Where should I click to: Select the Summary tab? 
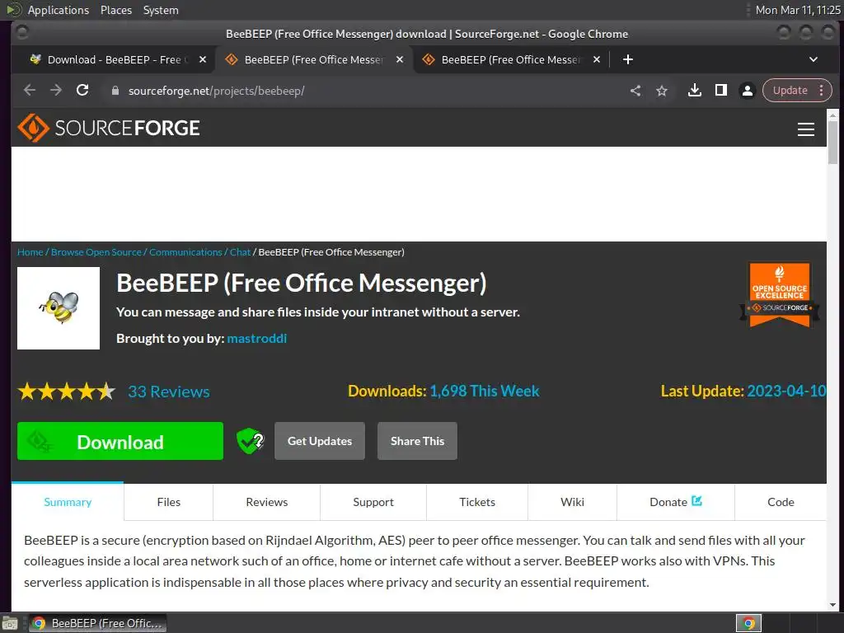pyautogui.click(x=68, y=502)
